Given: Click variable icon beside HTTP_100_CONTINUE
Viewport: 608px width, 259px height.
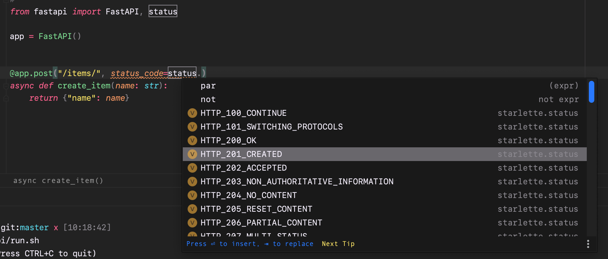Looking at the screenshot, I should click(192, 113).
